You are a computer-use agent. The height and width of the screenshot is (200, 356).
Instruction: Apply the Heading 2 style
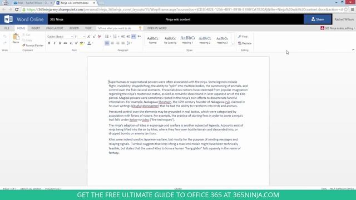pos(205,39)
